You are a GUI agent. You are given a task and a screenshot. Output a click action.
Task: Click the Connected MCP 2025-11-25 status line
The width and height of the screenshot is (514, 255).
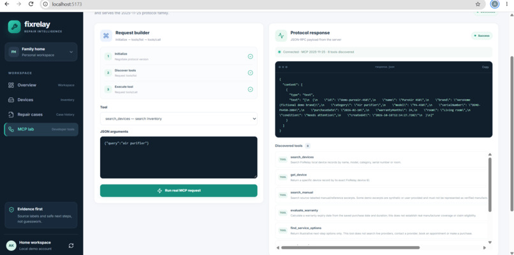(383, 52)
